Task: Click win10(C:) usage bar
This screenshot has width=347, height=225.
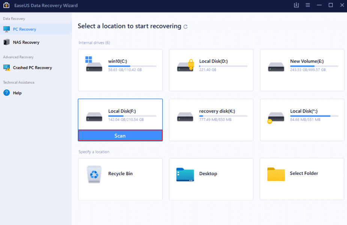Action: click(x=132, y=66)
